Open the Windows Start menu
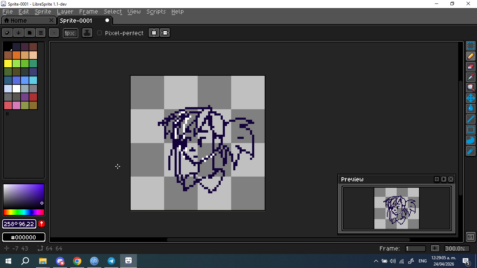 (x=8, y=261)
